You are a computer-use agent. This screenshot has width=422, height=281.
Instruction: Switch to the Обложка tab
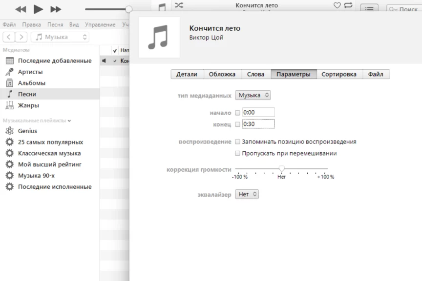[222, 74]
